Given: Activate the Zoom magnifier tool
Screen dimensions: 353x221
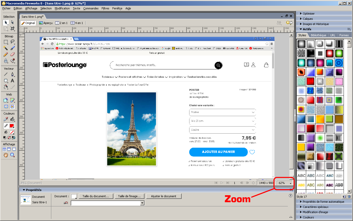Looking at the screenshot, I should click(12, 155).
